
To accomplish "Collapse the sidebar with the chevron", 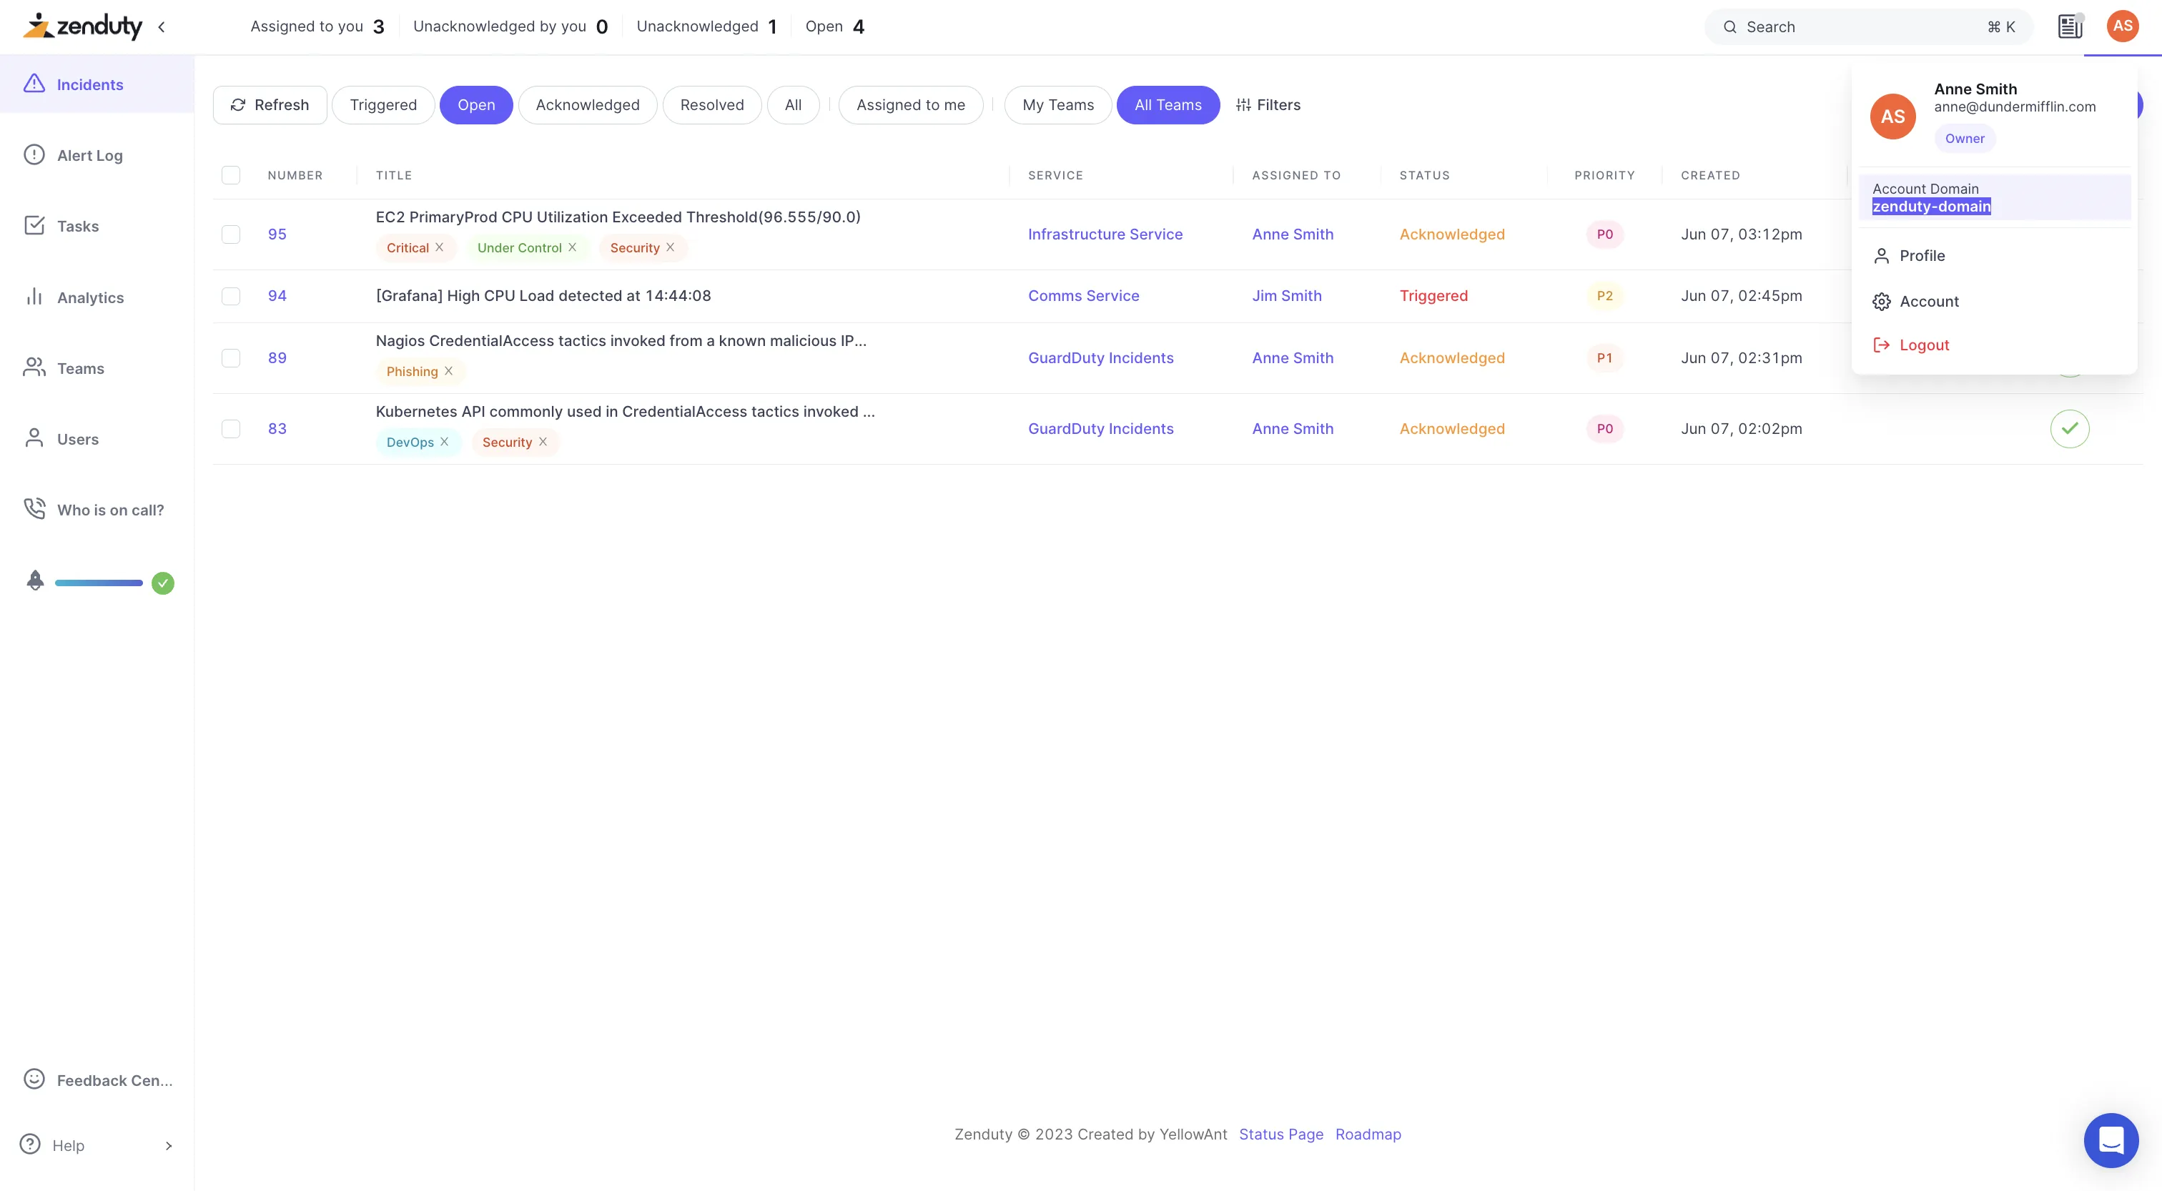I will [161, 27].
